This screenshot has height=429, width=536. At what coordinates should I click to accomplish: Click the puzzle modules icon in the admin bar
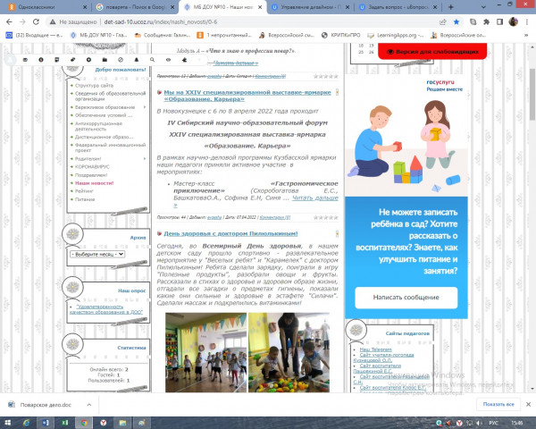(x=184, y=60)
